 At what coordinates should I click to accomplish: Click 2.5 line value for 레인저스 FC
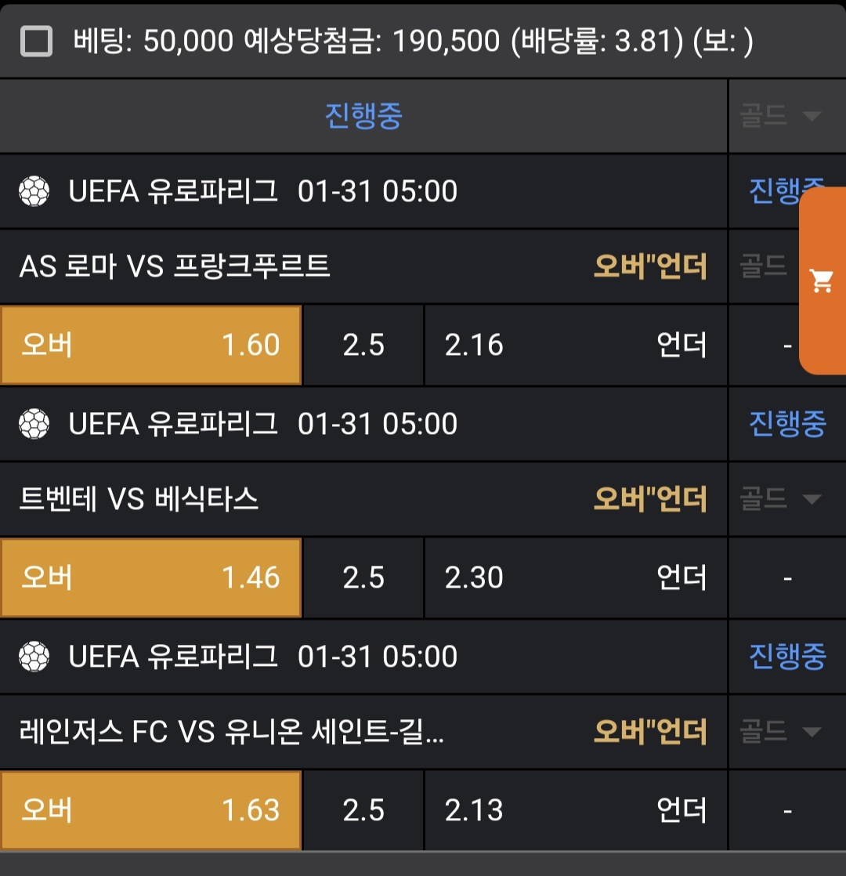(363, 810)
